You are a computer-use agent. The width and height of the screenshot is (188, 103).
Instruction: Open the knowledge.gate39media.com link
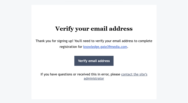[x=105, y=47]
